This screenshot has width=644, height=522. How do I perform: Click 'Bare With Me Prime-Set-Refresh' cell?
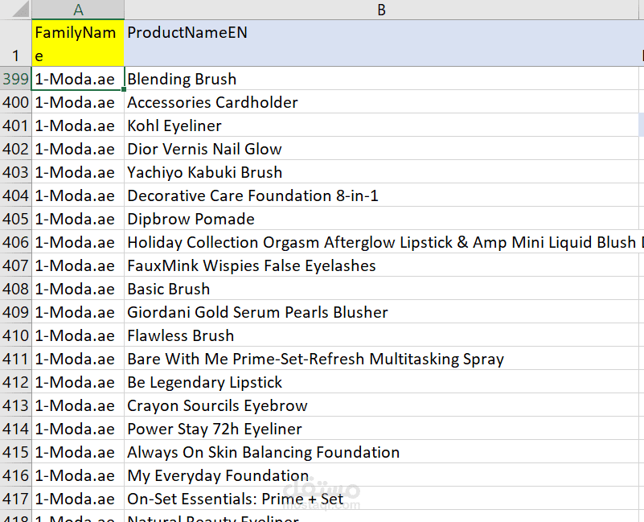pos(381,359)
